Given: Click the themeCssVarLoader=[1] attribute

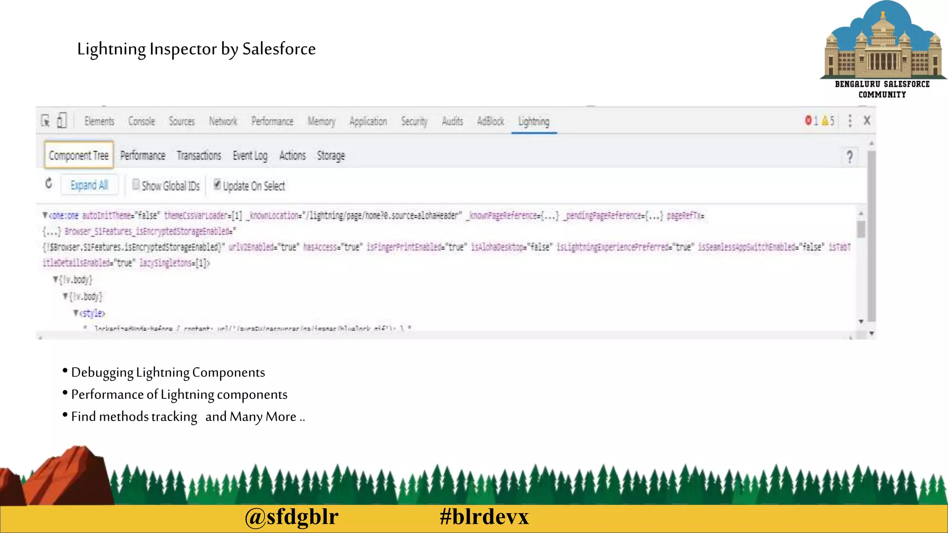Looking at the screenshot, I should coord(203,216).
